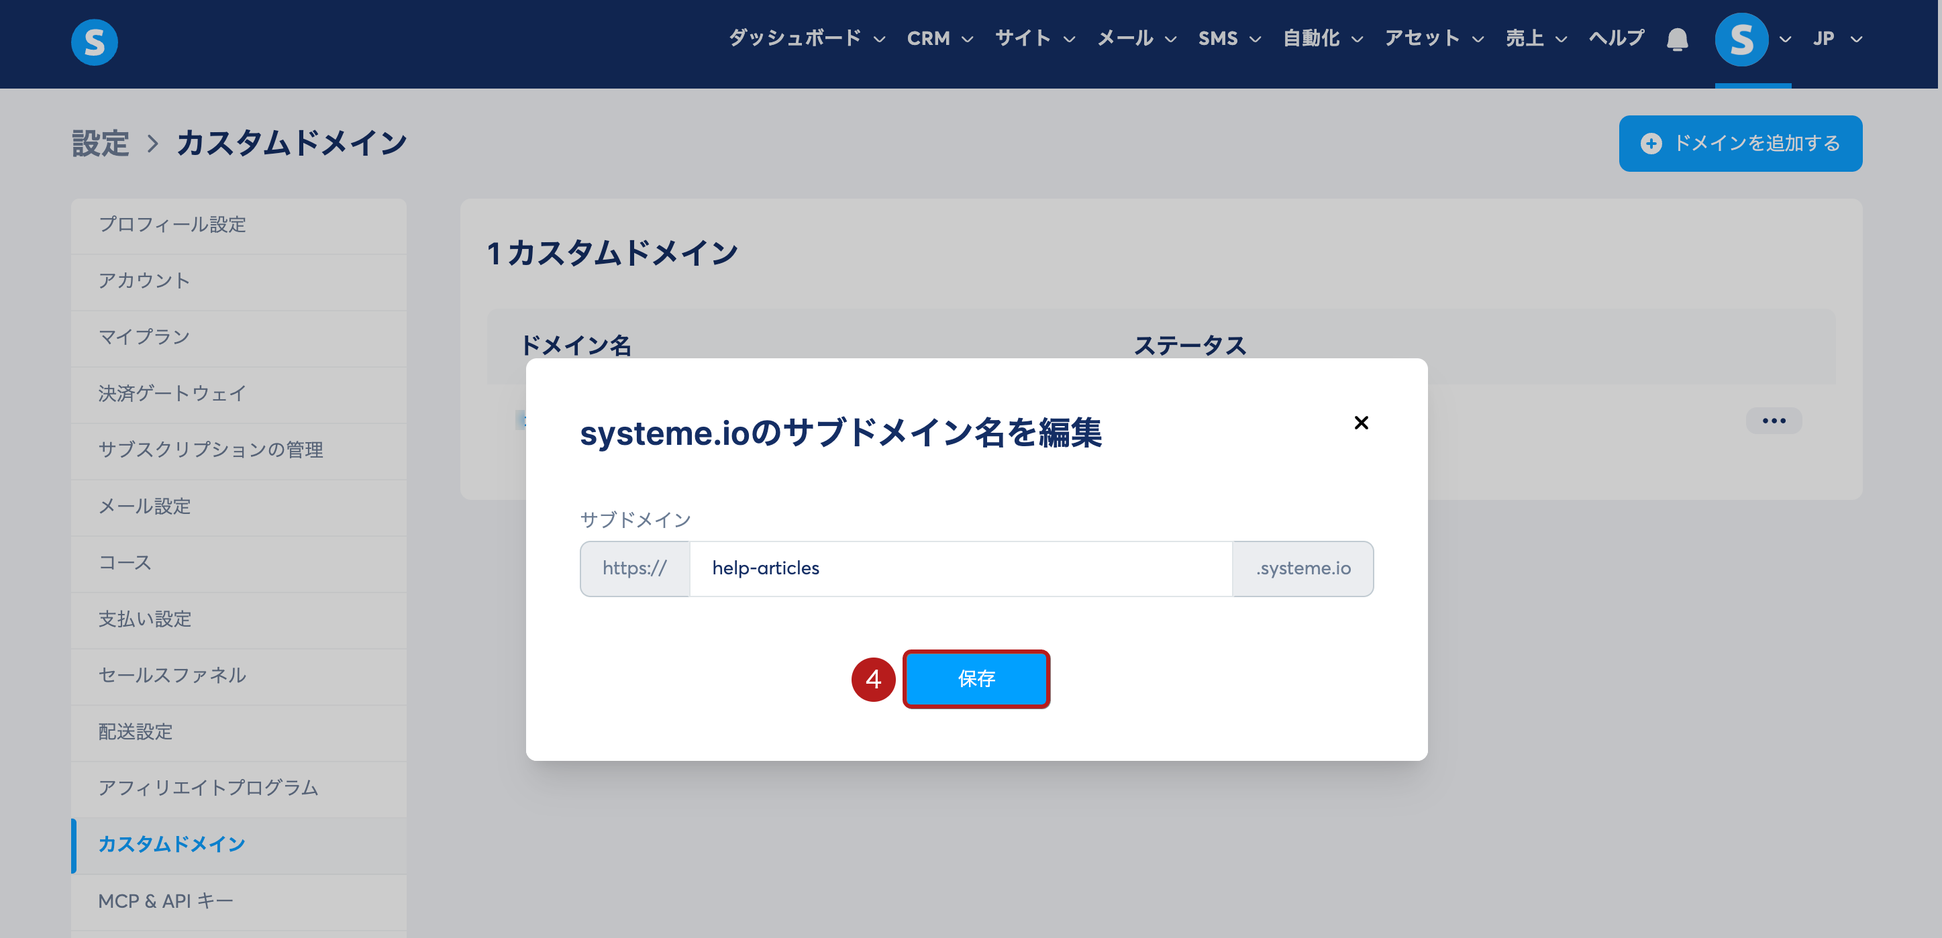The height and width of the screenshot is (938, 1942).
Task: Select カスタムドメイン in the sidebar
Action: click(238, 845)
